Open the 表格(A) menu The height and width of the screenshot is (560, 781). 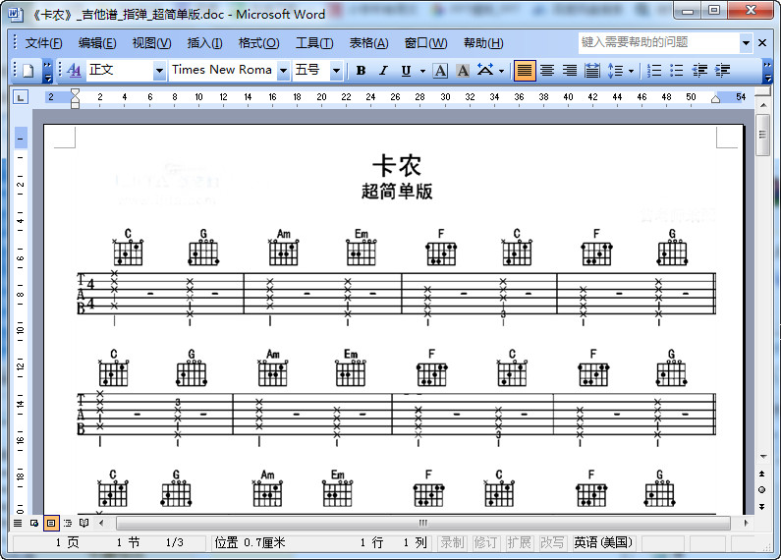pos(368,43)
